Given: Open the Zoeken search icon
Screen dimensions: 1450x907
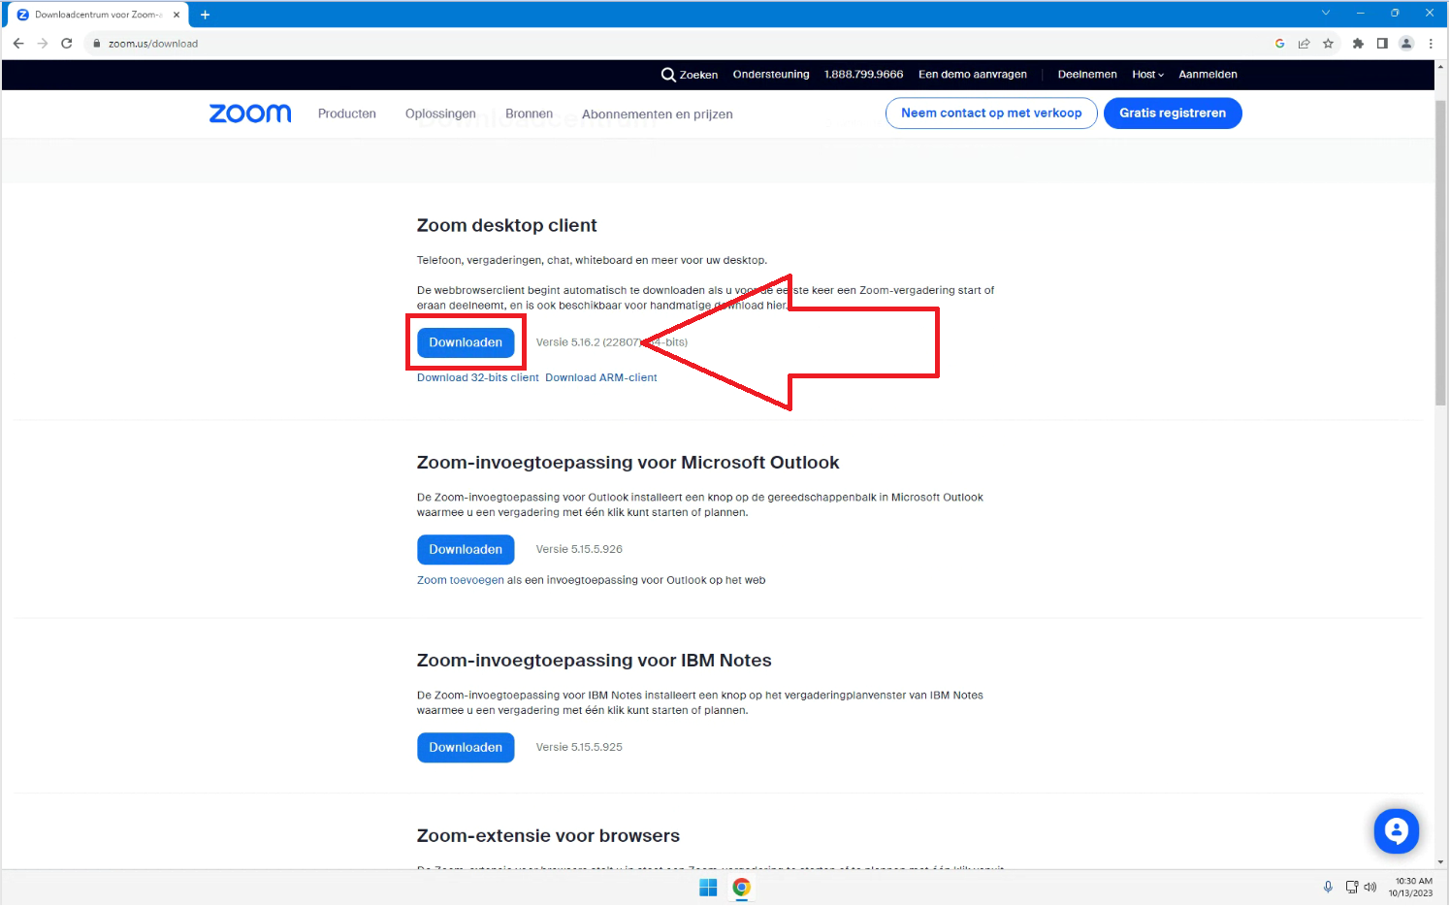Looking at the screenshot, I should point(668,75).
